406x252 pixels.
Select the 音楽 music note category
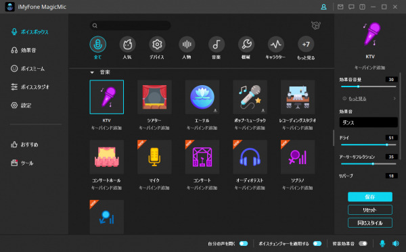tap(217, 45)
